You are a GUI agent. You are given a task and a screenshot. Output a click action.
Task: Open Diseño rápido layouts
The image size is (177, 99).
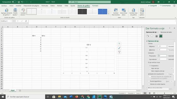coord(15,12)
